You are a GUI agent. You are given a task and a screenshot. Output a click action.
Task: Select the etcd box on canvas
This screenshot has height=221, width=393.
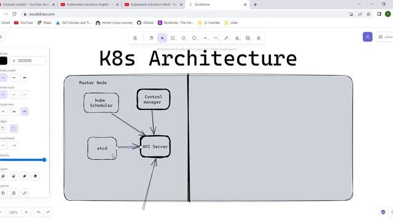[x=102, y=149]
